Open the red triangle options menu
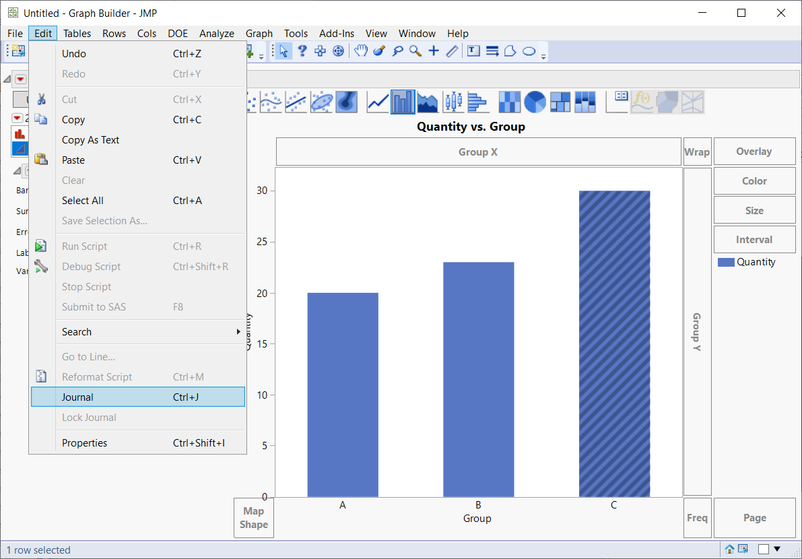This screenshot has width=802, height=559. [x=20, y=79]
